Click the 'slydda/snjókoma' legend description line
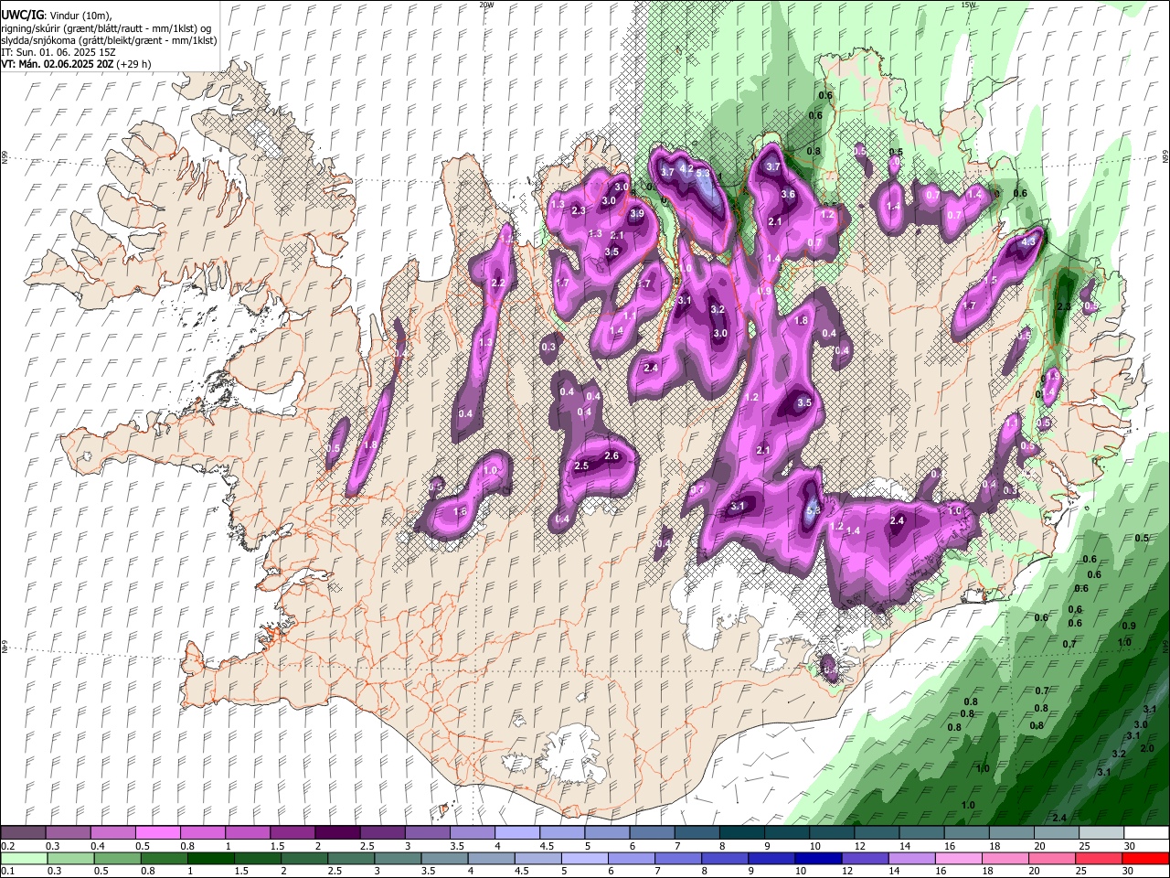This screenshot has height=878, width=1170. 108,40
